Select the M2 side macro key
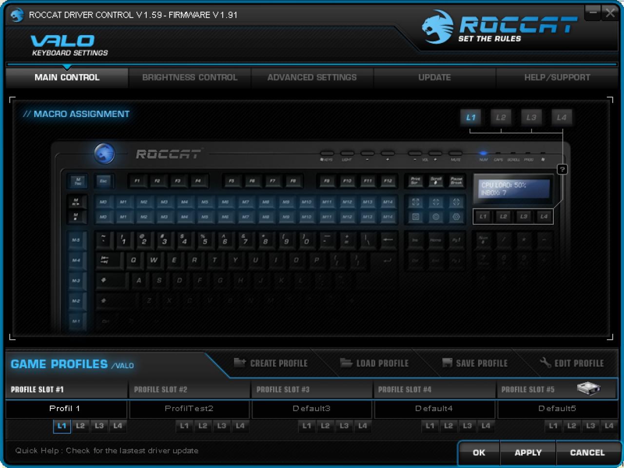Screen dimensions: 624x468 (x=76, y=301)
